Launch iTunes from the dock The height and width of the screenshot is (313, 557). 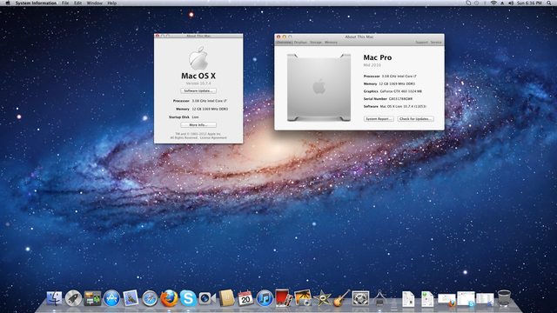265,298
